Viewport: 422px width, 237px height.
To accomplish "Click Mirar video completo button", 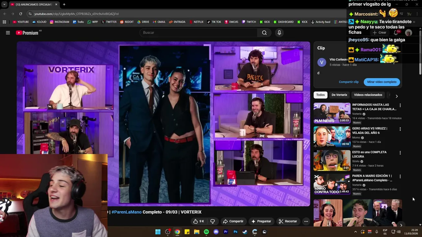I will [382, 82].
